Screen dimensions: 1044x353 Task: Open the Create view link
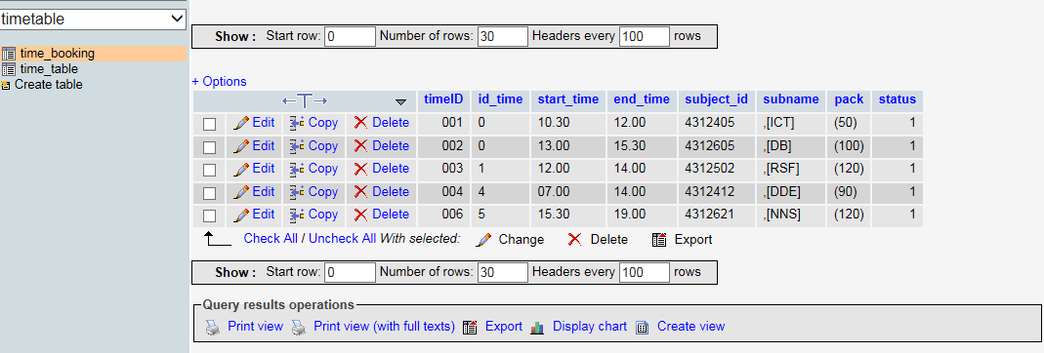691,327
